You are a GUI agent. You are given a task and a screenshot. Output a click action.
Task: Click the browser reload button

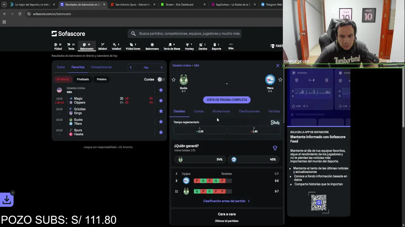tap(20, 14)
